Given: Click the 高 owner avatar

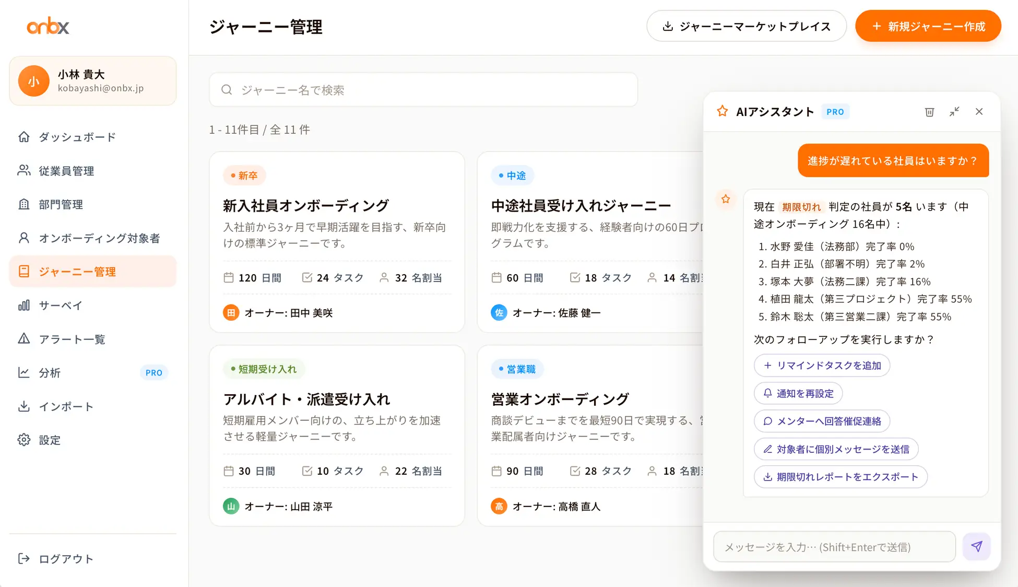Looking at the screenshot, I should coord(499,506).
